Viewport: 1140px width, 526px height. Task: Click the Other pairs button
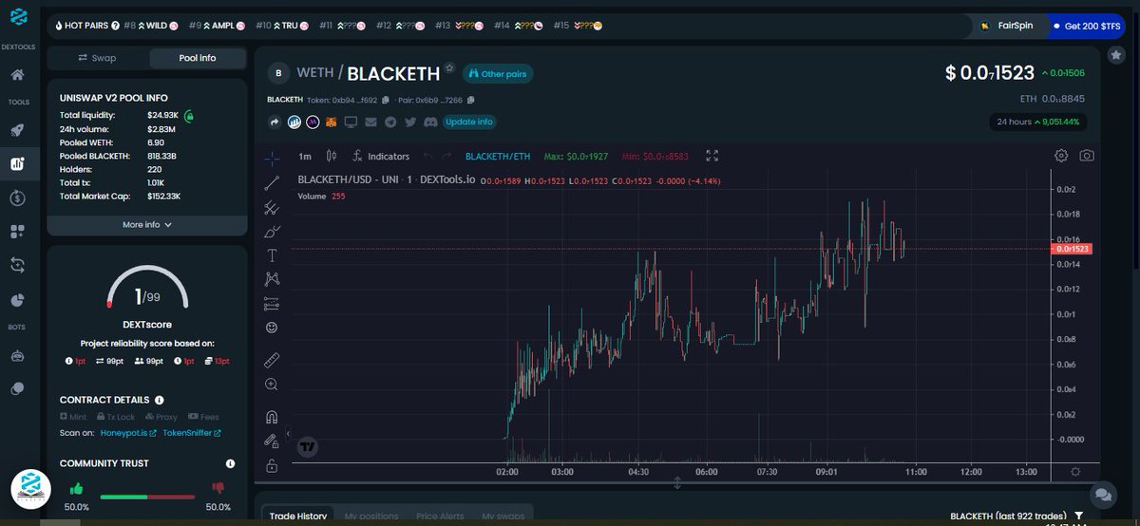[499, 74]
